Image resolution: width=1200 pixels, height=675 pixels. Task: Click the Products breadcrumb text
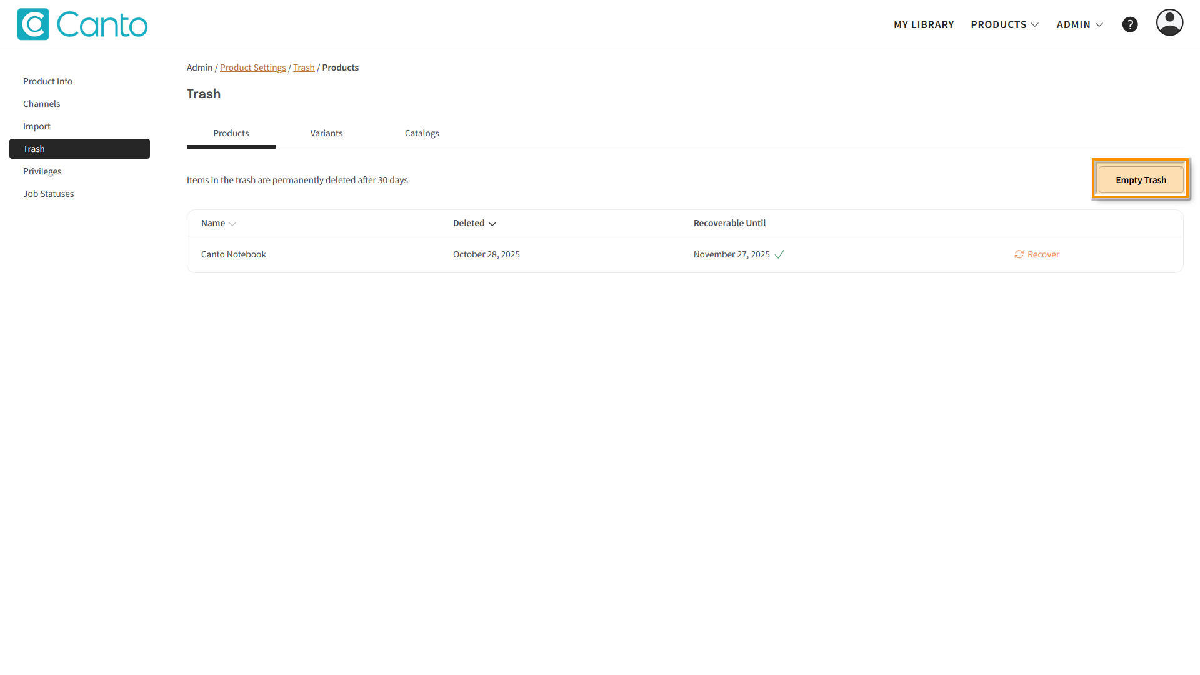tap(341, 67)
